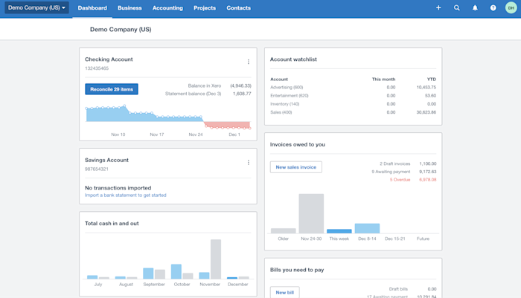Open the Accounting menu

click(x=167, y=8)
